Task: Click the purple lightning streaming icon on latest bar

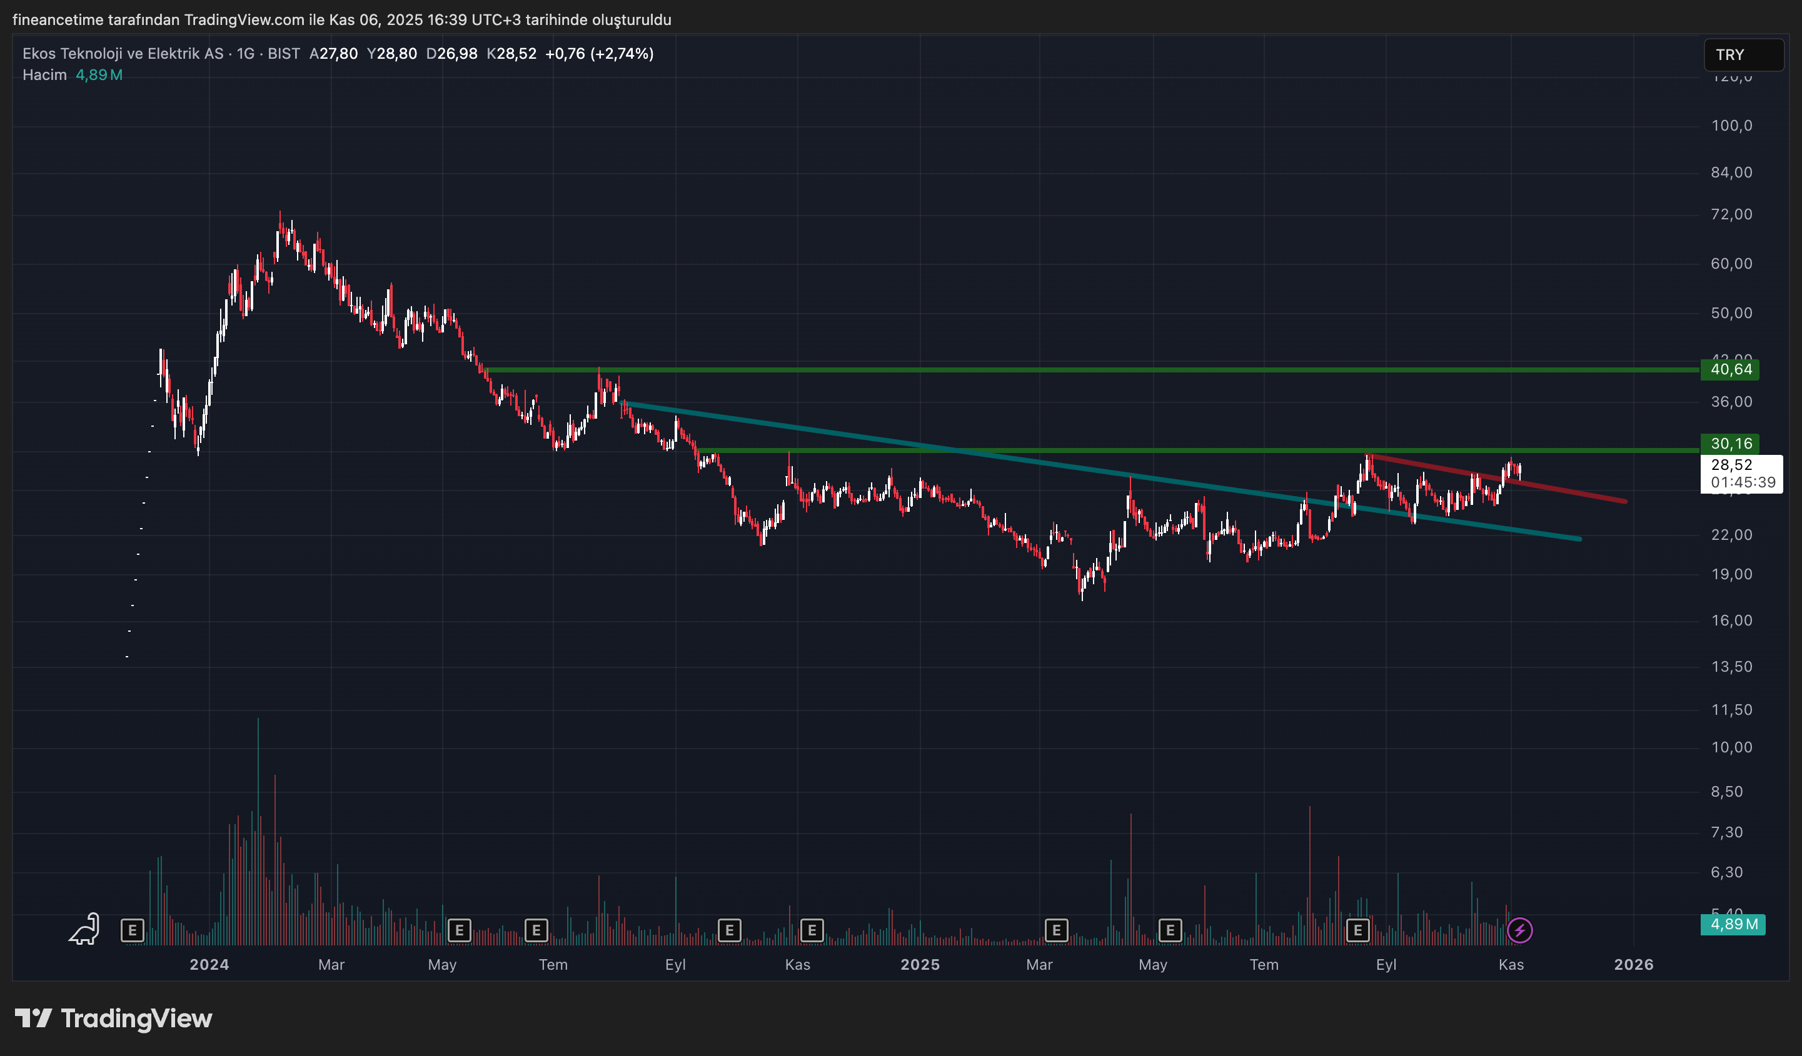Action: [x=1521, y=930]
